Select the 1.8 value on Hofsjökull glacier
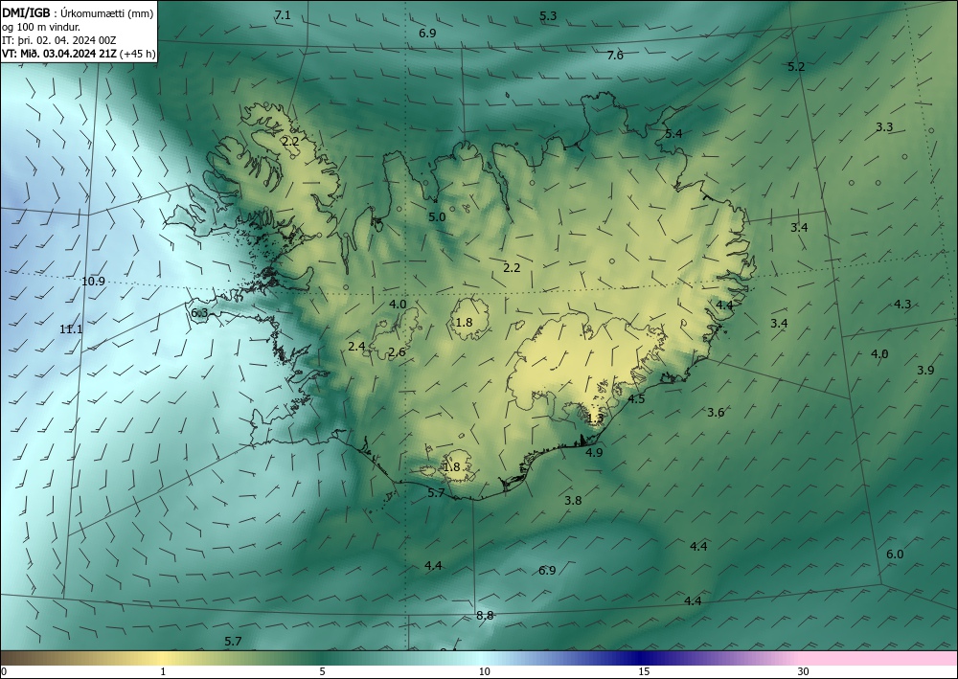This screenshot has width=958, height=679. coord(465,322)
